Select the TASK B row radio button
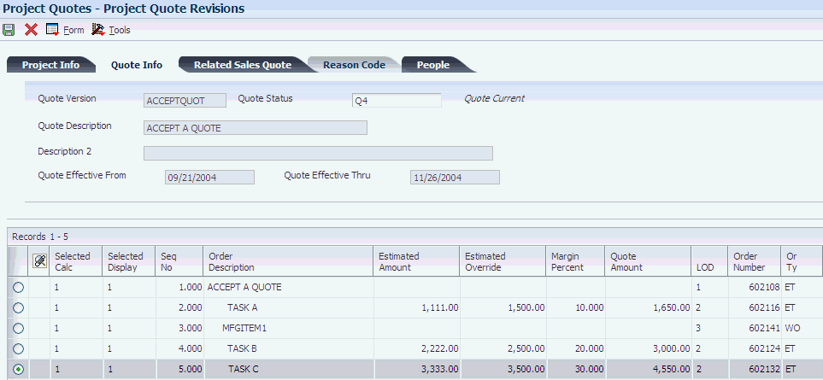This screenshot has height=380, width=823. point(18,348)
